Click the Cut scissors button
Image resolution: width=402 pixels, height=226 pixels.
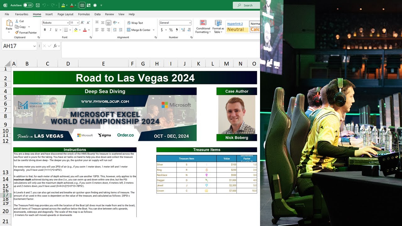click(x=19, y=21)
